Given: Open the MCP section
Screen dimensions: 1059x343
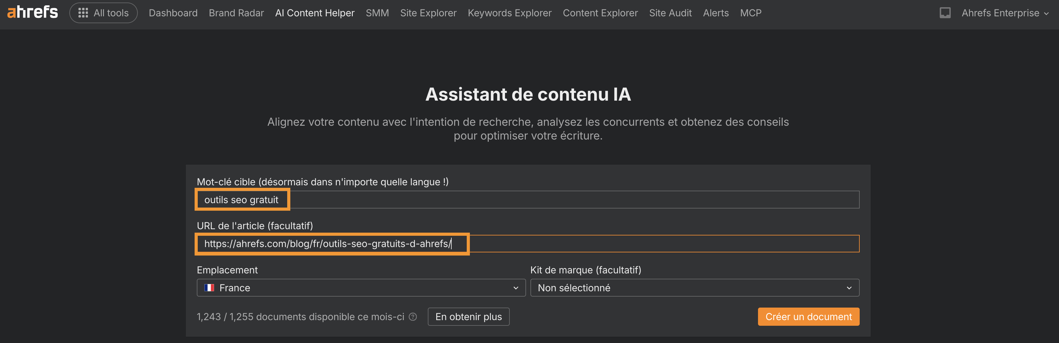Looking at the screenshot, I should [751, 13].
